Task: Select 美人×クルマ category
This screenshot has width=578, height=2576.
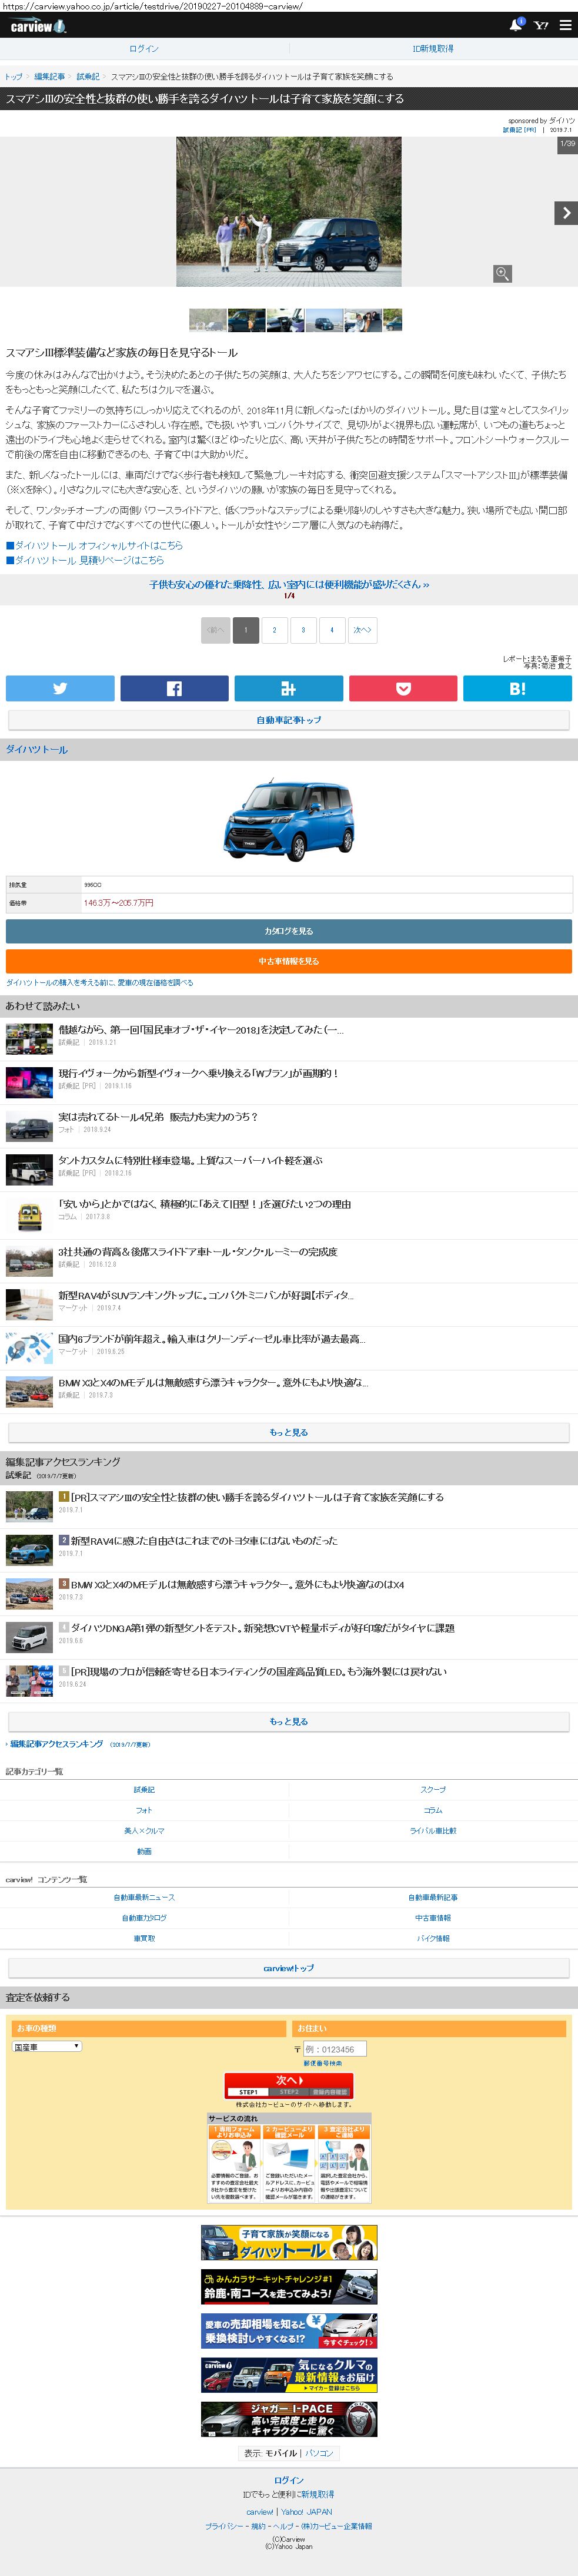Action: [143, 1831]
